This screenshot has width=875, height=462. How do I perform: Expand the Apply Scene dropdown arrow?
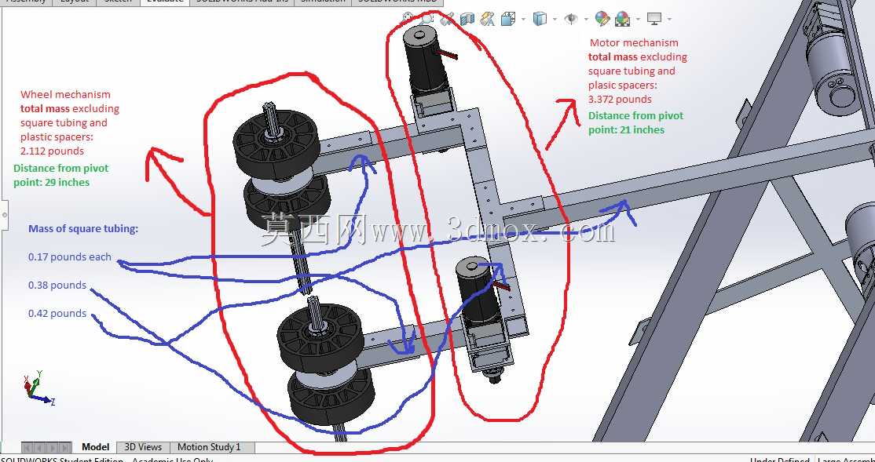tap(638, 19)
